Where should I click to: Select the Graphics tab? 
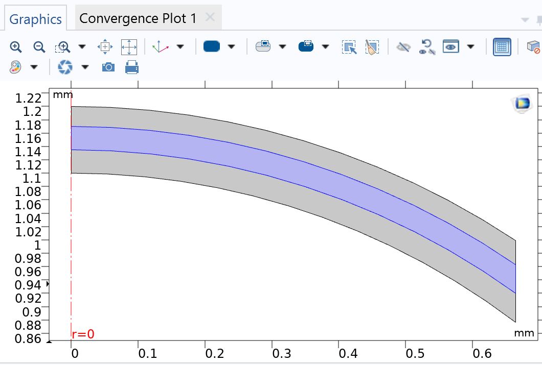click(35, 19)
